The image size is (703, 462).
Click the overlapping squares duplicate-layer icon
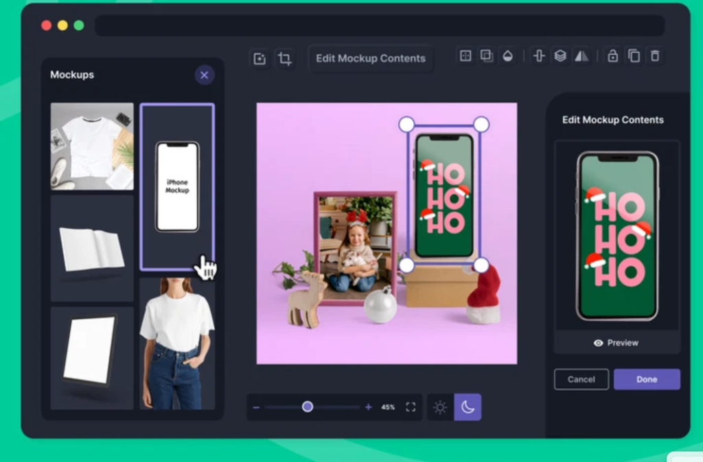click(487, 56)
